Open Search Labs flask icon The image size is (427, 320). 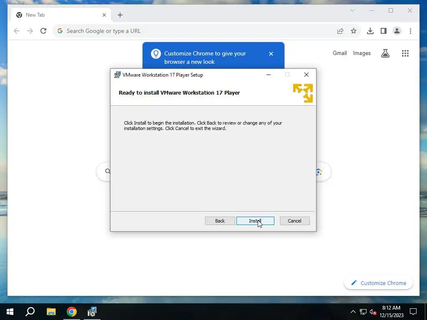(385, 53)
